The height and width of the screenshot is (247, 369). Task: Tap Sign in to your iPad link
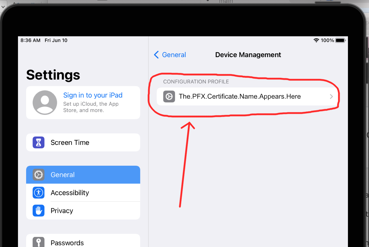(93, 95)
